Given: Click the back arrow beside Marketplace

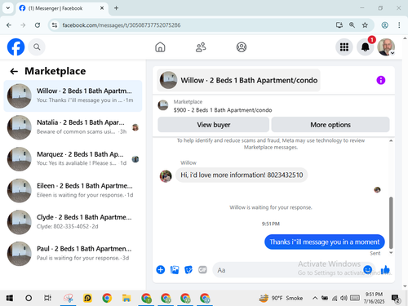Looking at the screenshot, I should 14,72.
